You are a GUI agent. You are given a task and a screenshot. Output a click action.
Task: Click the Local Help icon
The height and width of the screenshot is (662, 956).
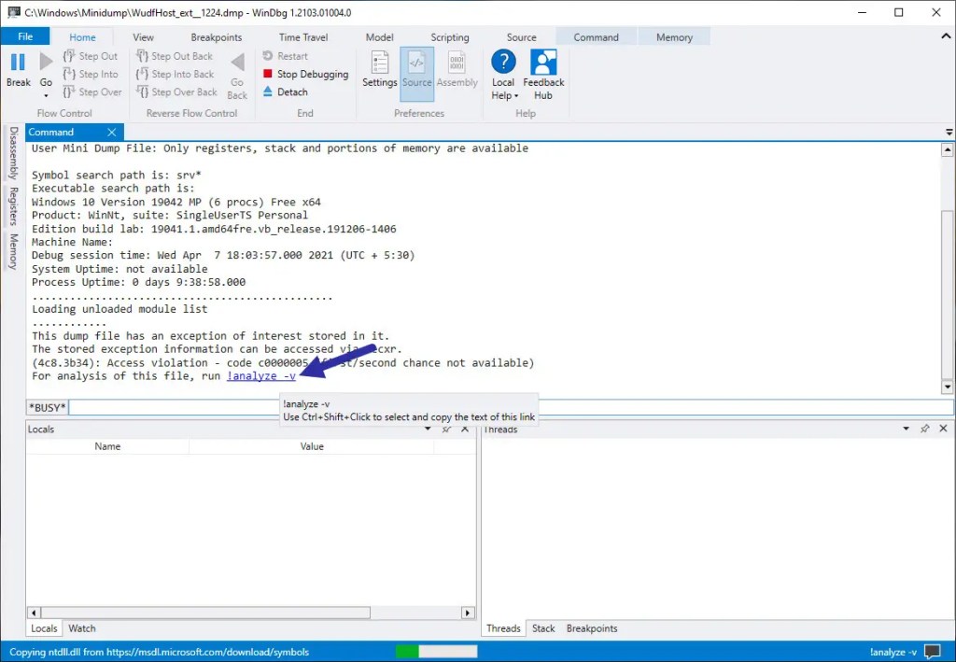click(x=503, y=75)
